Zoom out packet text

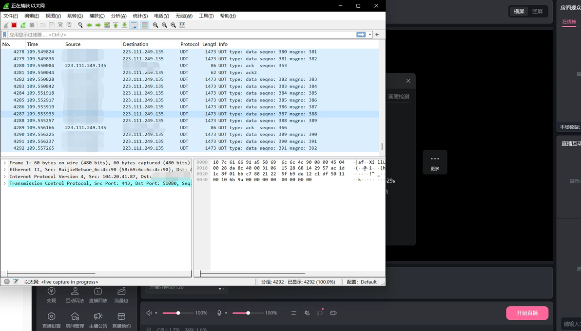pos(165,25)
